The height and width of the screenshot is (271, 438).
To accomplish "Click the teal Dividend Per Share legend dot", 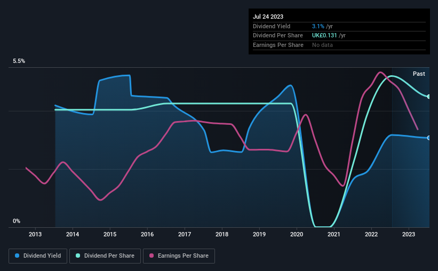I will tap(78, 256).
